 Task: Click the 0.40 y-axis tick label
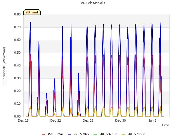(18, 65)
